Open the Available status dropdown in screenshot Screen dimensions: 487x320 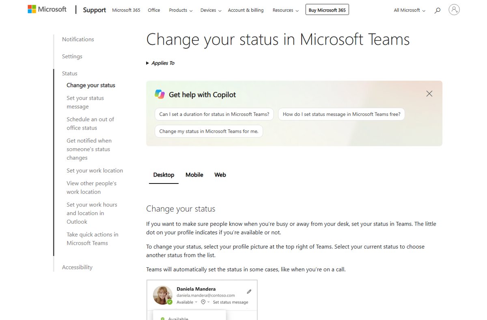tap(187, 302)
